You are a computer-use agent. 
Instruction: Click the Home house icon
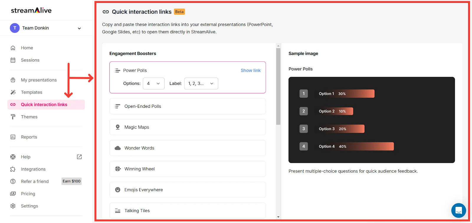click(x=13, y=48)
